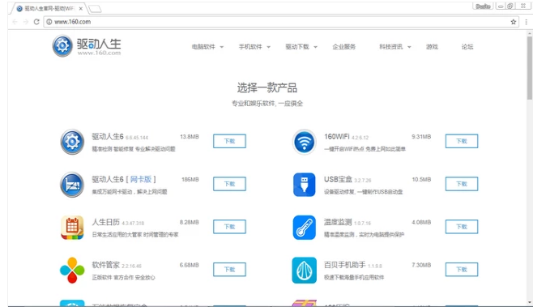Open the 论坛 nav item
This screenshot has width=533, height=307.
coord(467,47)
